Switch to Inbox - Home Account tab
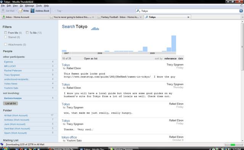The image size is (244, 150). click(x=24, y=17)
